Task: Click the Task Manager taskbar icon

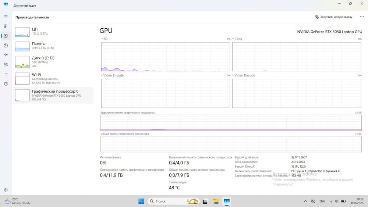Action: click(x=227, y=201)
